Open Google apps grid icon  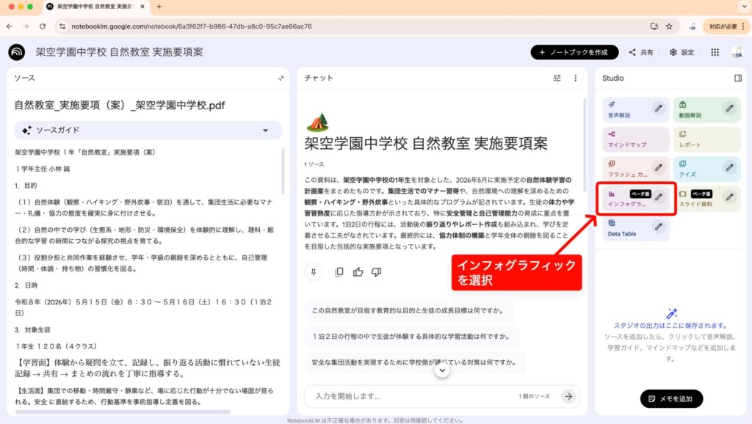click(715, 53)
